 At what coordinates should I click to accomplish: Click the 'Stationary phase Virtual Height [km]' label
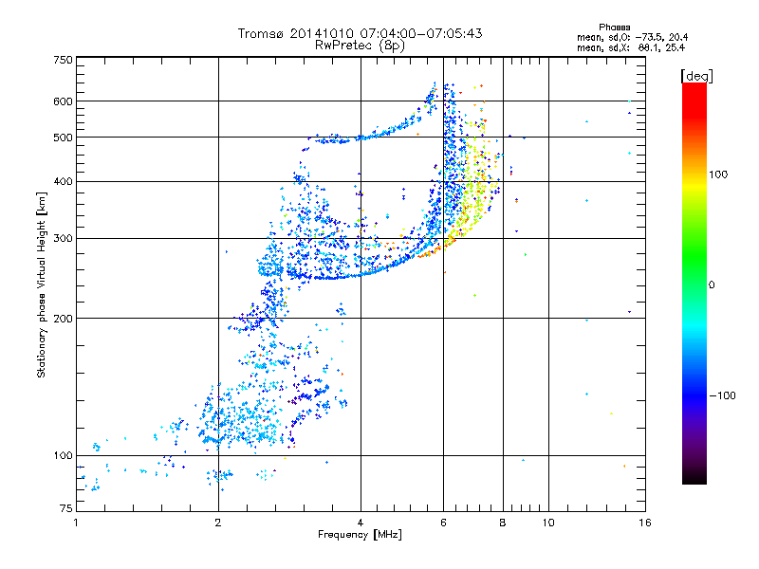tap(42, 284)
